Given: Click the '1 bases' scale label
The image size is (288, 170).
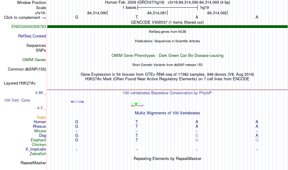Looking at the screenshot, I should pyautogui.click(x=129, y=8).
